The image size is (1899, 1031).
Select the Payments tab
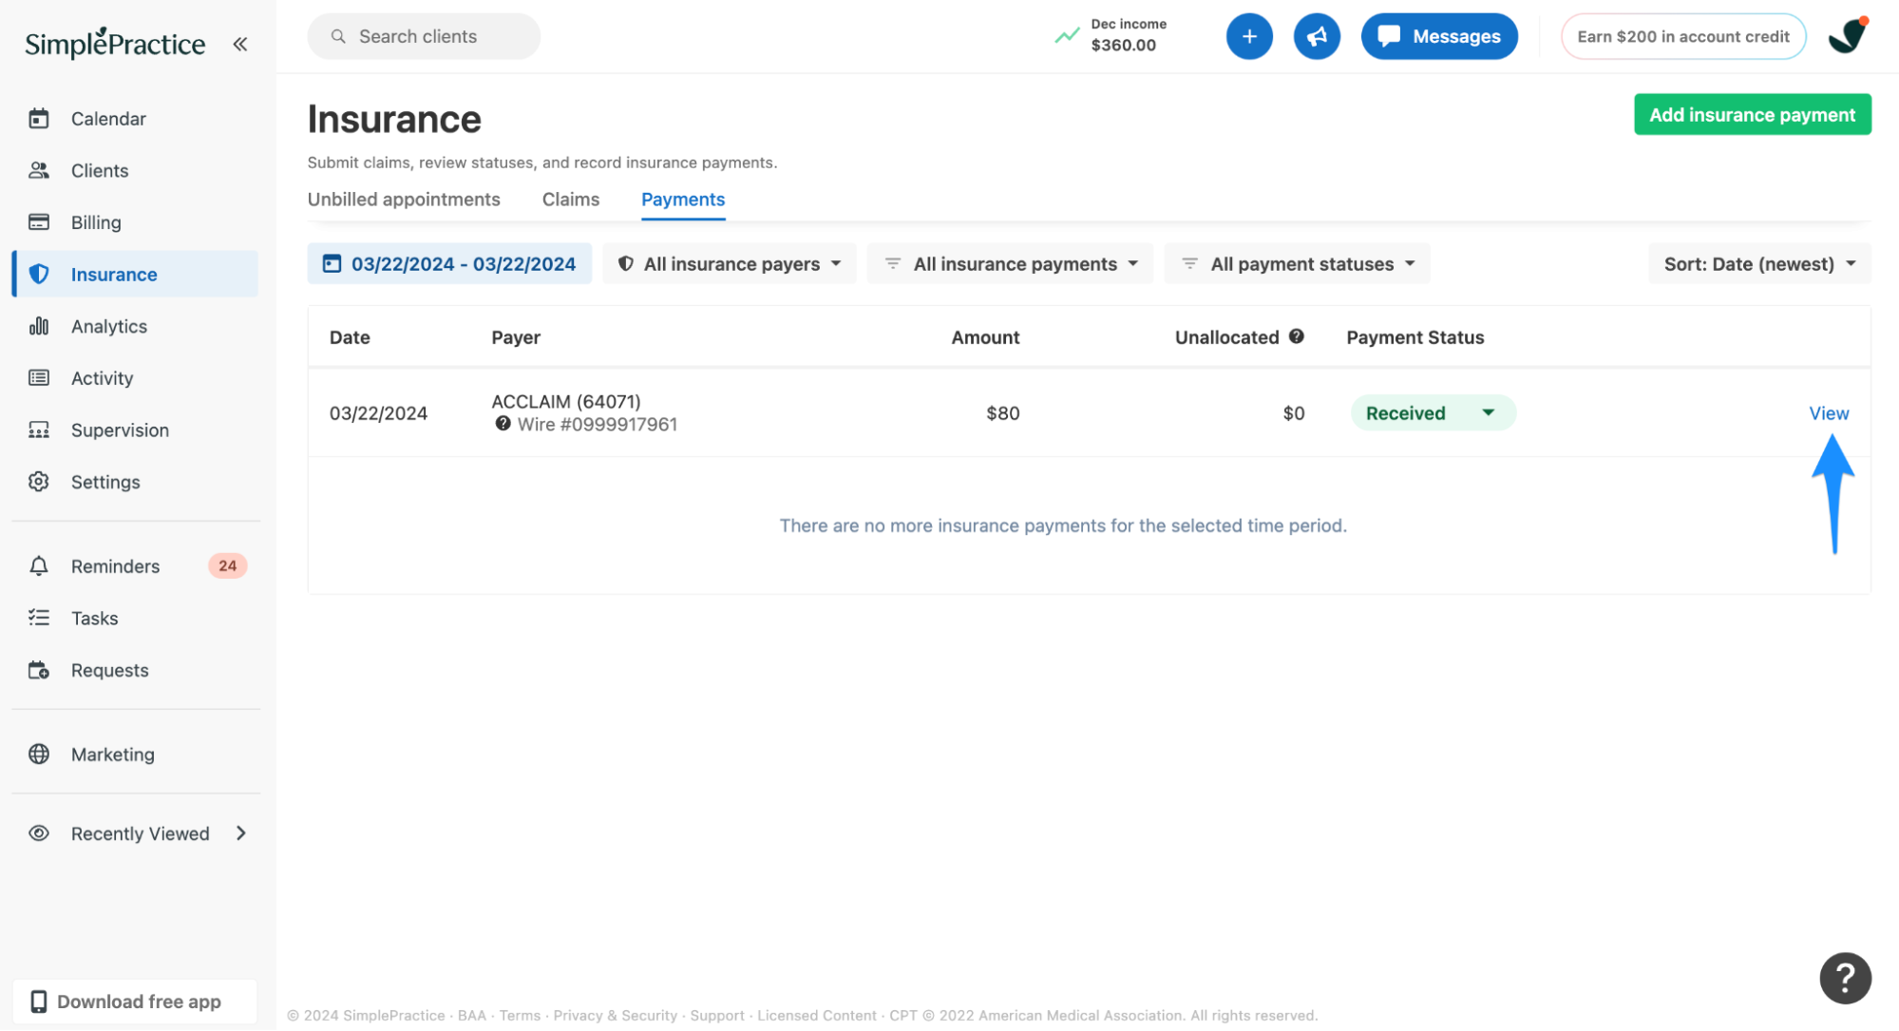tap(683, 200)
